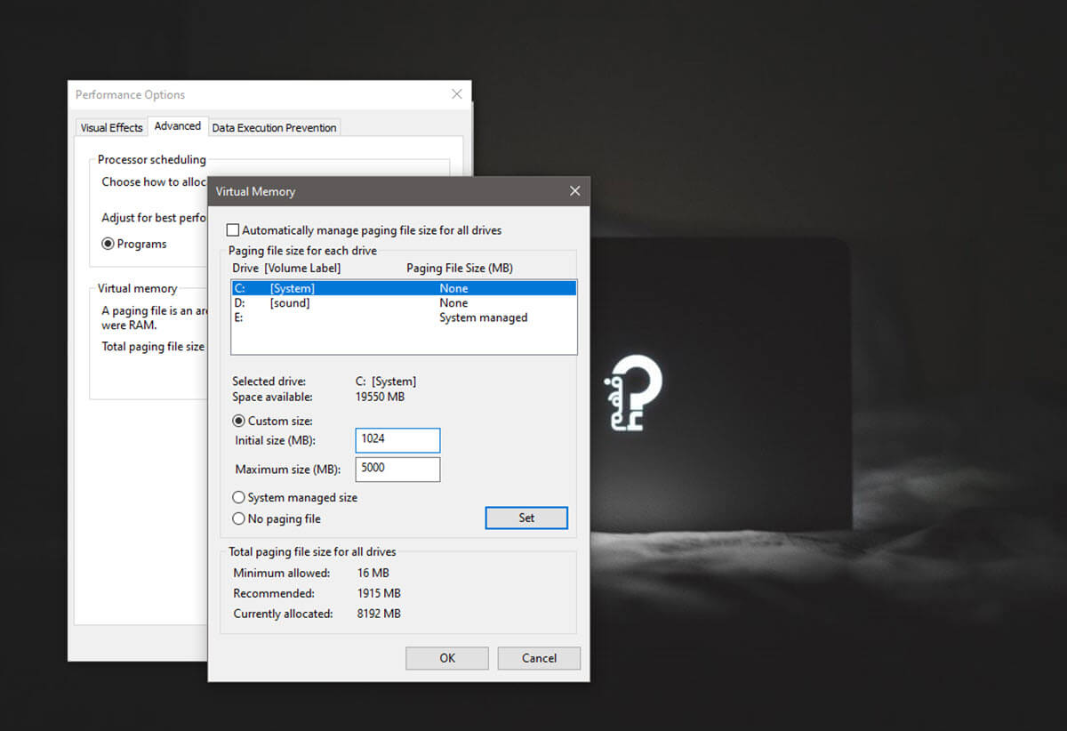Close the Virtual Memory dialog
The image size is (1067, 731).
pyautogui.click(x=574, y=190)
